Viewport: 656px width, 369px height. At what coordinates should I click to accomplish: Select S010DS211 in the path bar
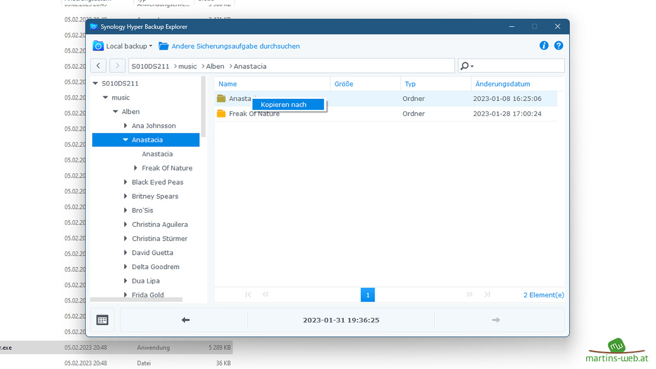tap(150, 66)
